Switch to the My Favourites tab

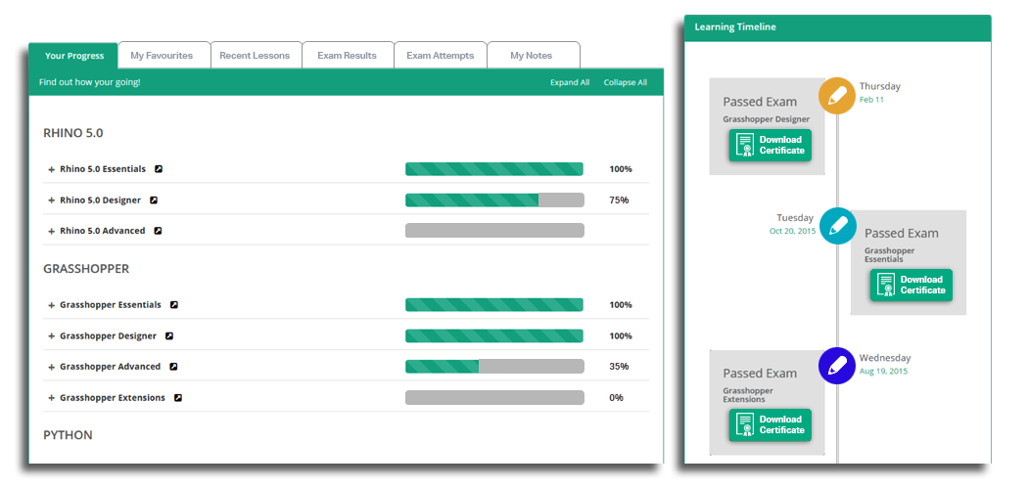164,56
